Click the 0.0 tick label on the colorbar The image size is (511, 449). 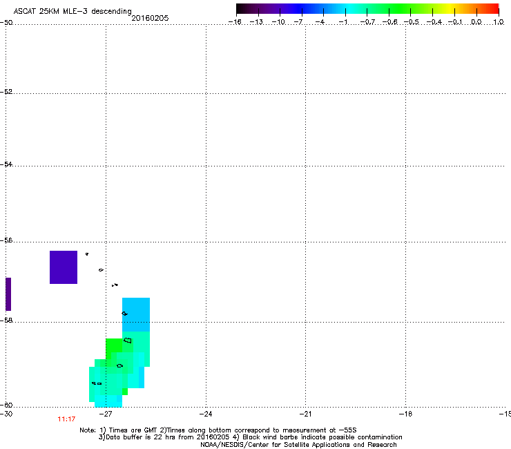coord(476,22)
